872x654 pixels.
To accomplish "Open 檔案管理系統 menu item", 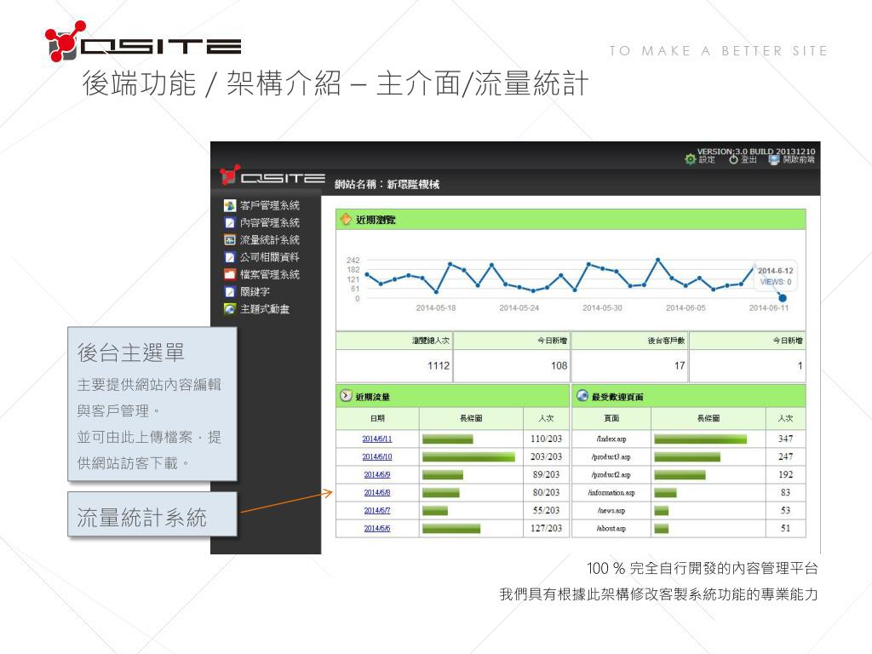I will (270, 275).
